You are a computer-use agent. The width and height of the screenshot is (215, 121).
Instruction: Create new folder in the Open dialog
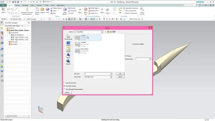coord(111,32)
